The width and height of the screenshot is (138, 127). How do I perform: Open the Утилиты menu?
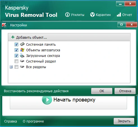click(75, 15)
